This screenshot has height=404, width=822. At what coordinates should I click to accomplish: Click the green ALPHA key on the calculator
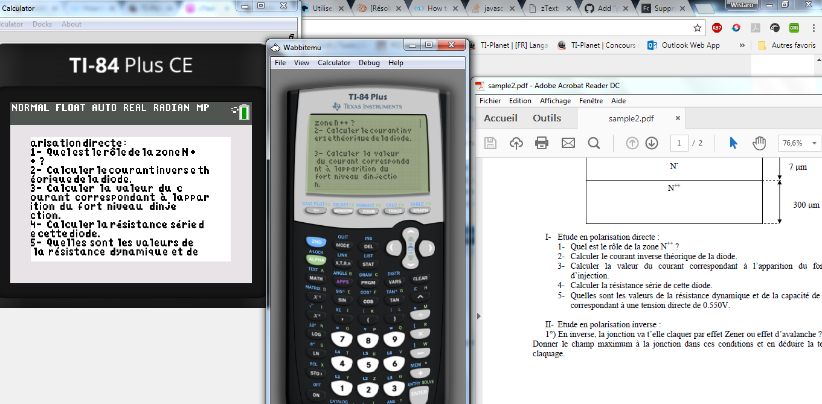(x=316, y=260)
